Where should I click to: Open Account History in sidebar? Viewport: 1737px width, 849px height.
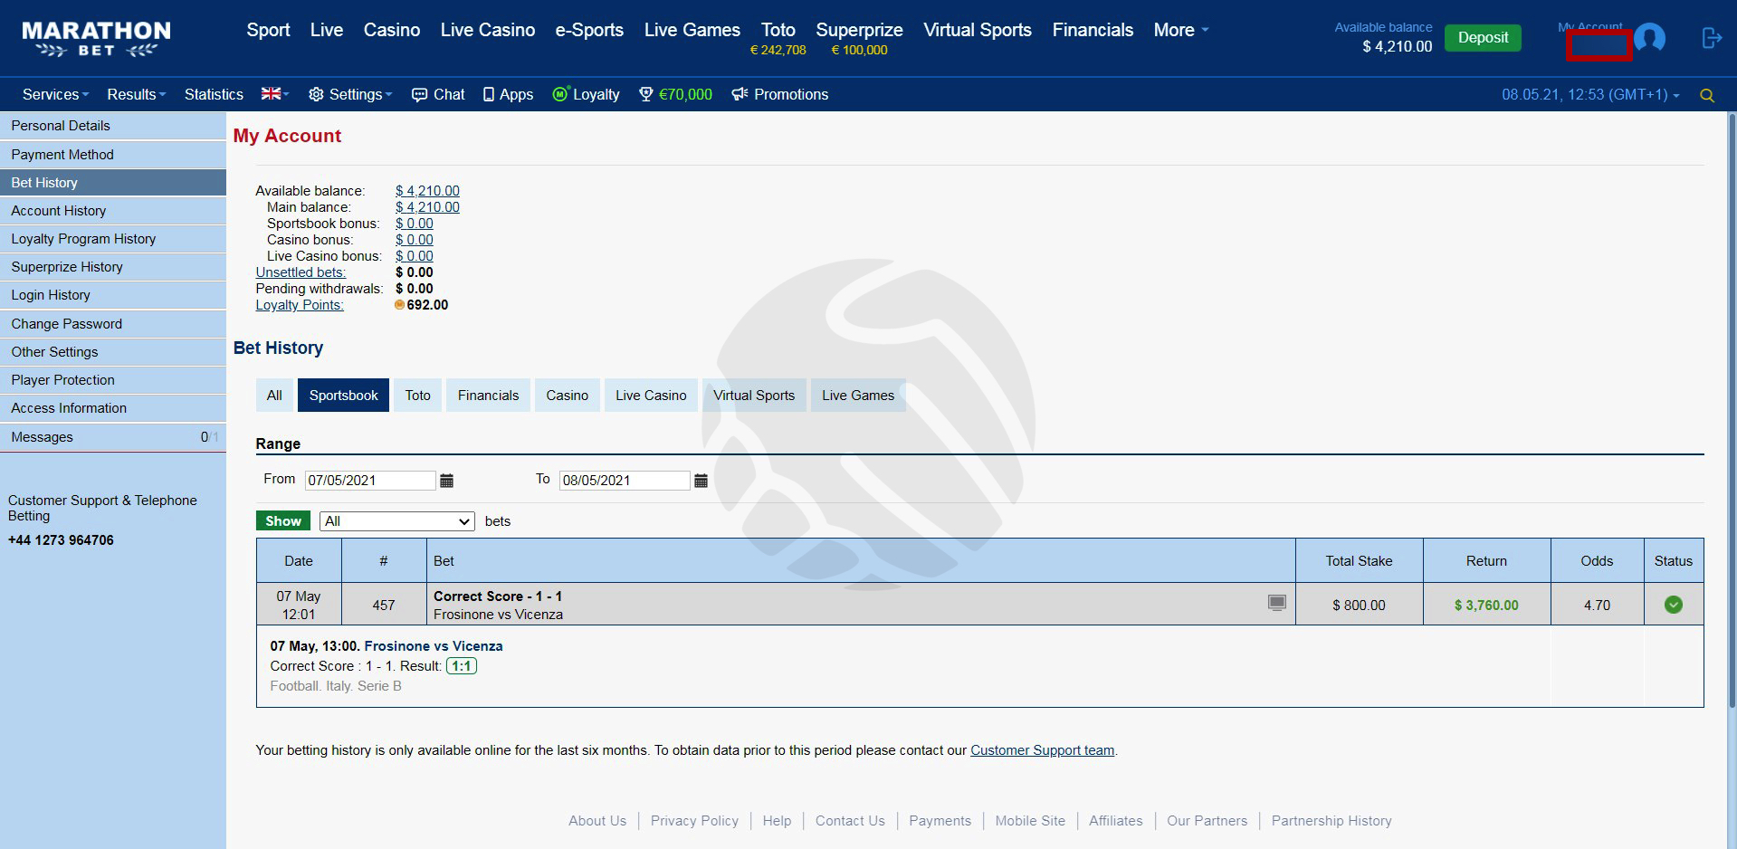click(113, 211)
